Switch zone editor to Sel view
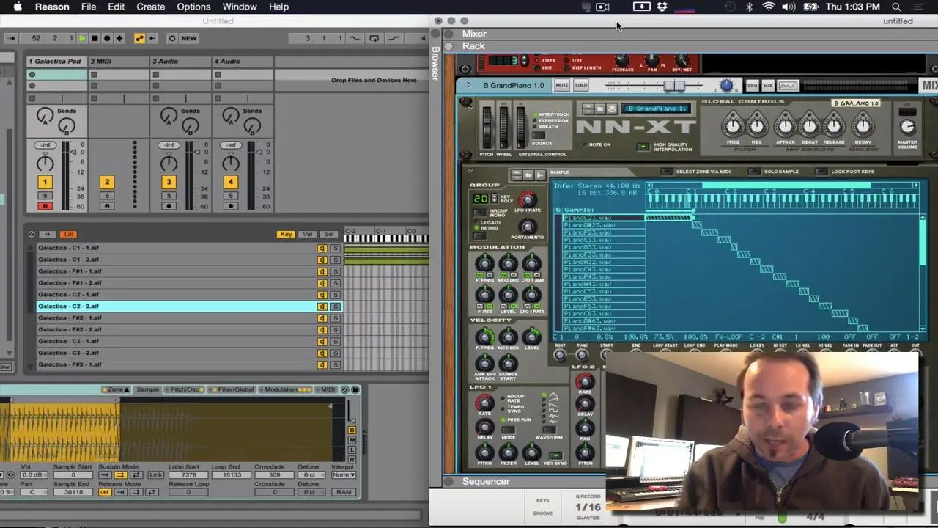 click(x=329, y=234)
